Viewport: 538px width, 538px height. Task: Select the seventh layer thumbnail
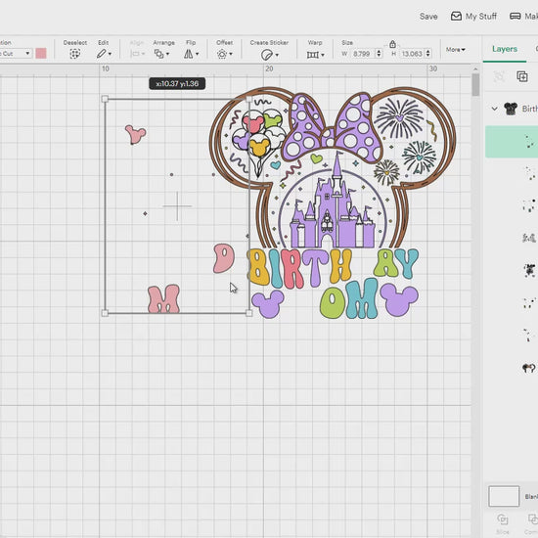[529, 336]
